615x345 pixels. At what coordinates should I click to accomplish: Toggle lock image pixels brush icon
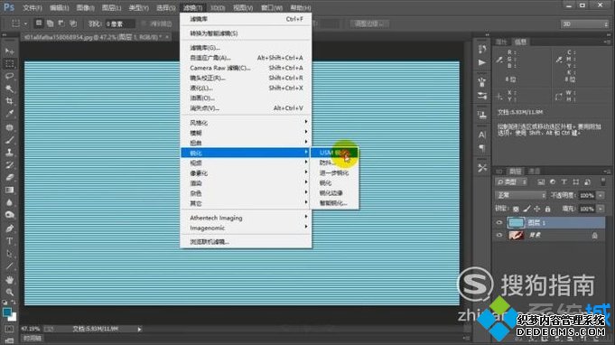pyautogui.click(x=526, y=209)
